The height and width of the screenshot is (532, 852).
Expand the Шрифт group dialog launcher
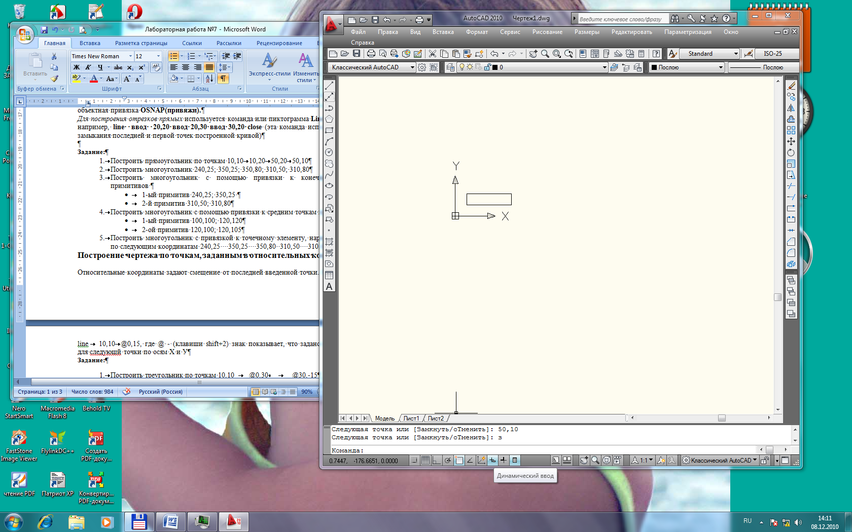point(159,89)
